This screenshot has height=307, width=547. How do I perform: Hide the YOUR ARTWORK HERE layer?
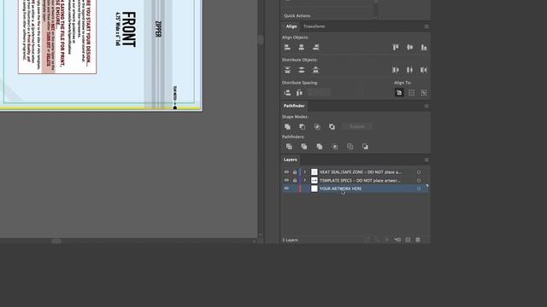click(286, 188)
